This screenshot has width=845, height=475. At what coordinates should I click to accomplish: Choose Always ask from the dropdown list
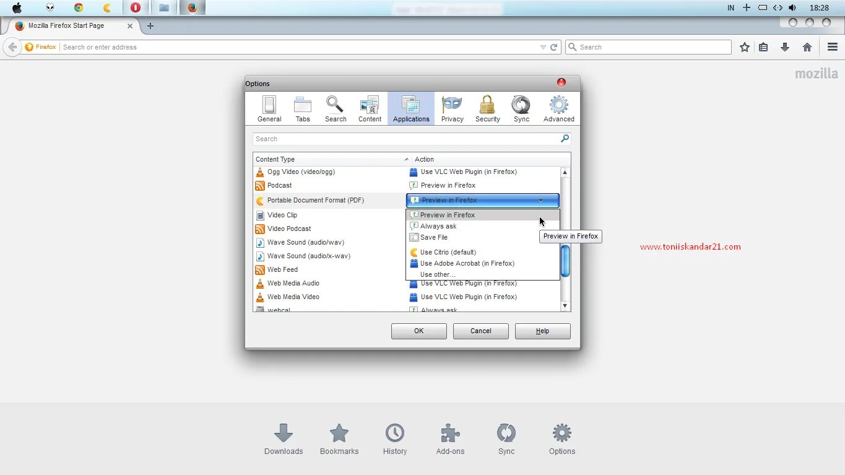[x=483, y=226]
